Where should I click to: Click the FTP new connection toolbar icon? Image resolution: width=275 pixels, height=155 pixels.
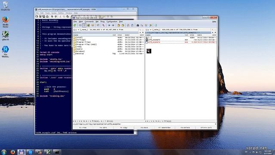[x=132, y=25]
